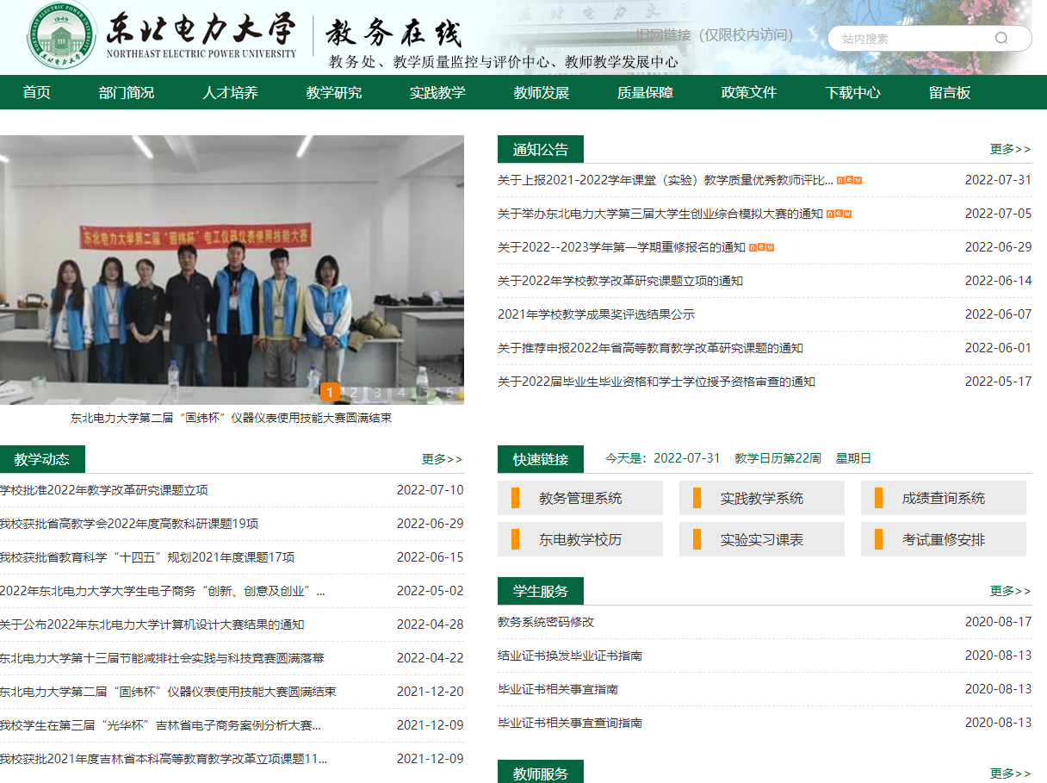Open the 首页 menu item

[35, 91]
